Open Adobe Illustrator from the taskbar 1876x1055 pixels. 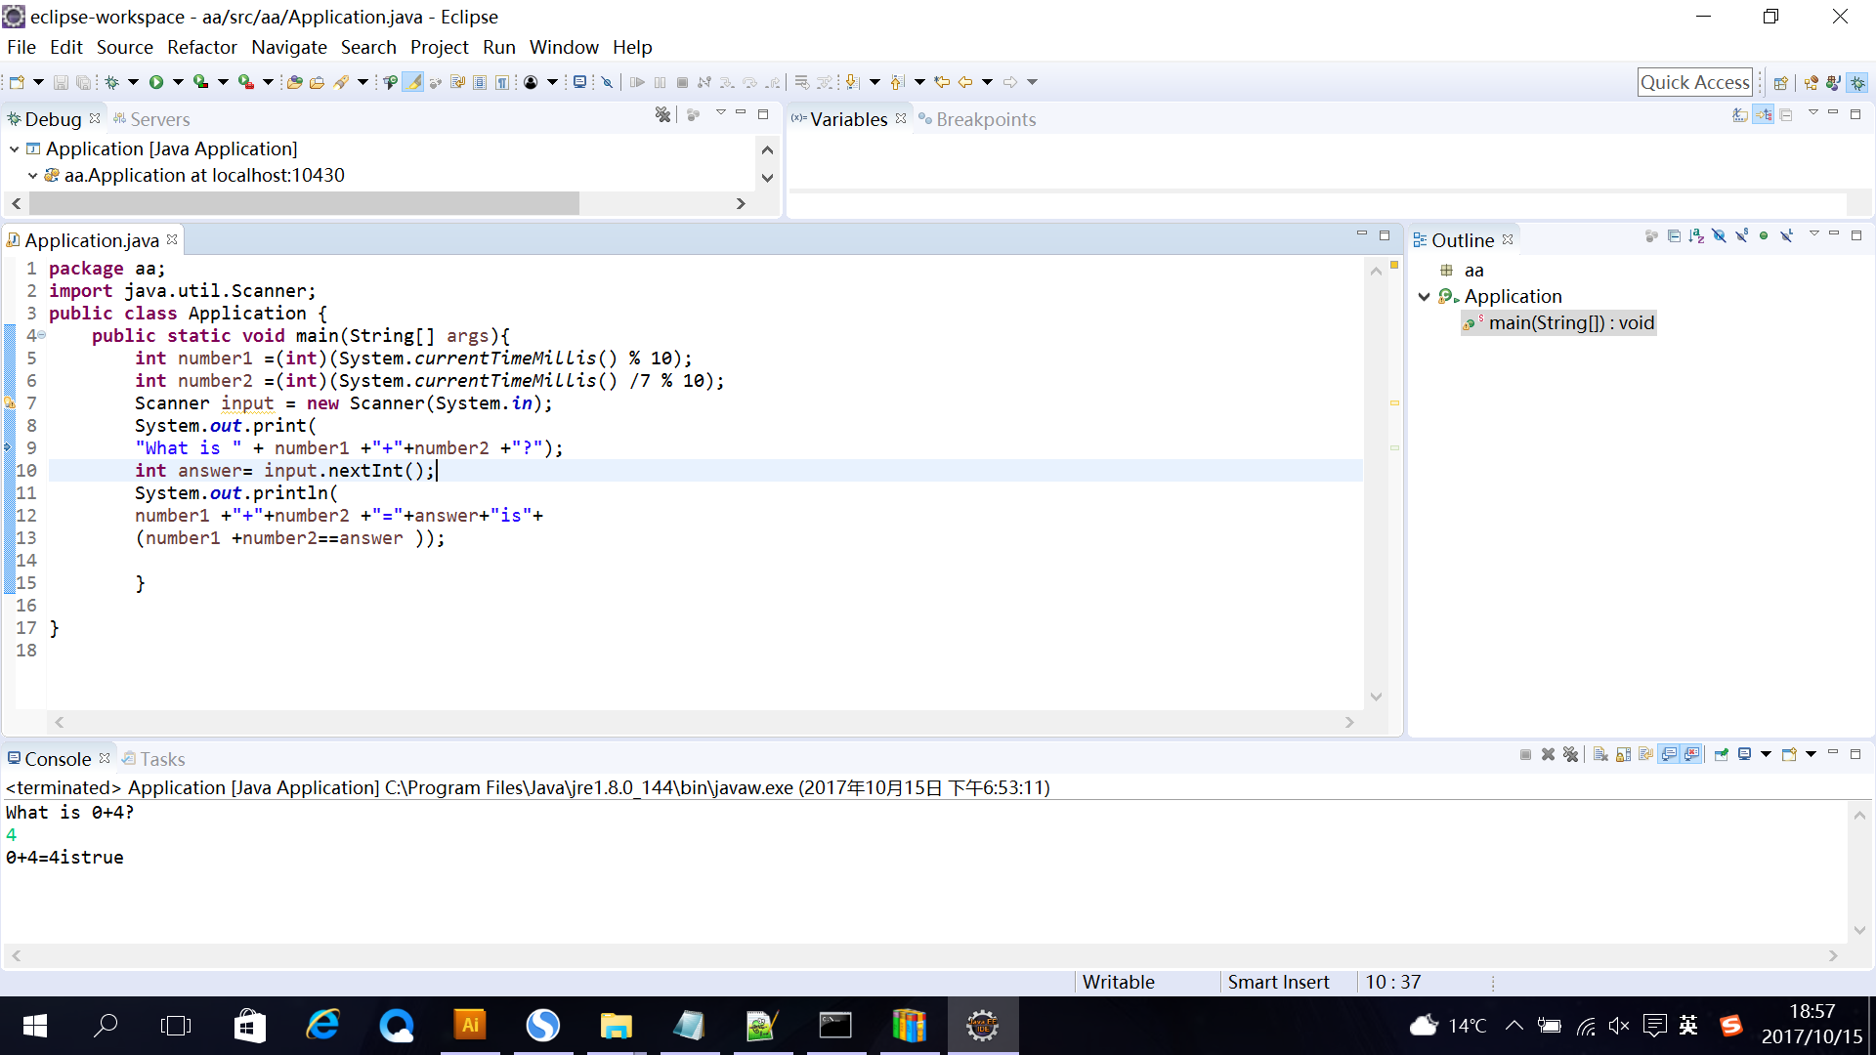click(x=470, y=1026)
